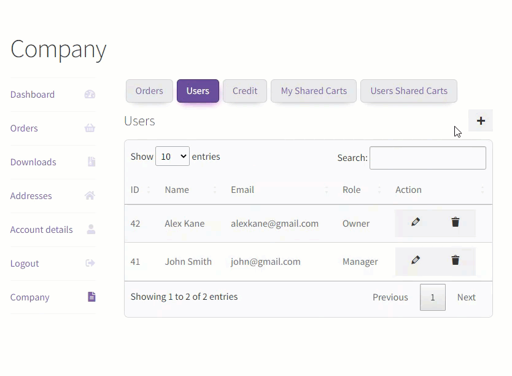
Task: Open the Show entries count dropdown
Action: click(x=173, y=156)
